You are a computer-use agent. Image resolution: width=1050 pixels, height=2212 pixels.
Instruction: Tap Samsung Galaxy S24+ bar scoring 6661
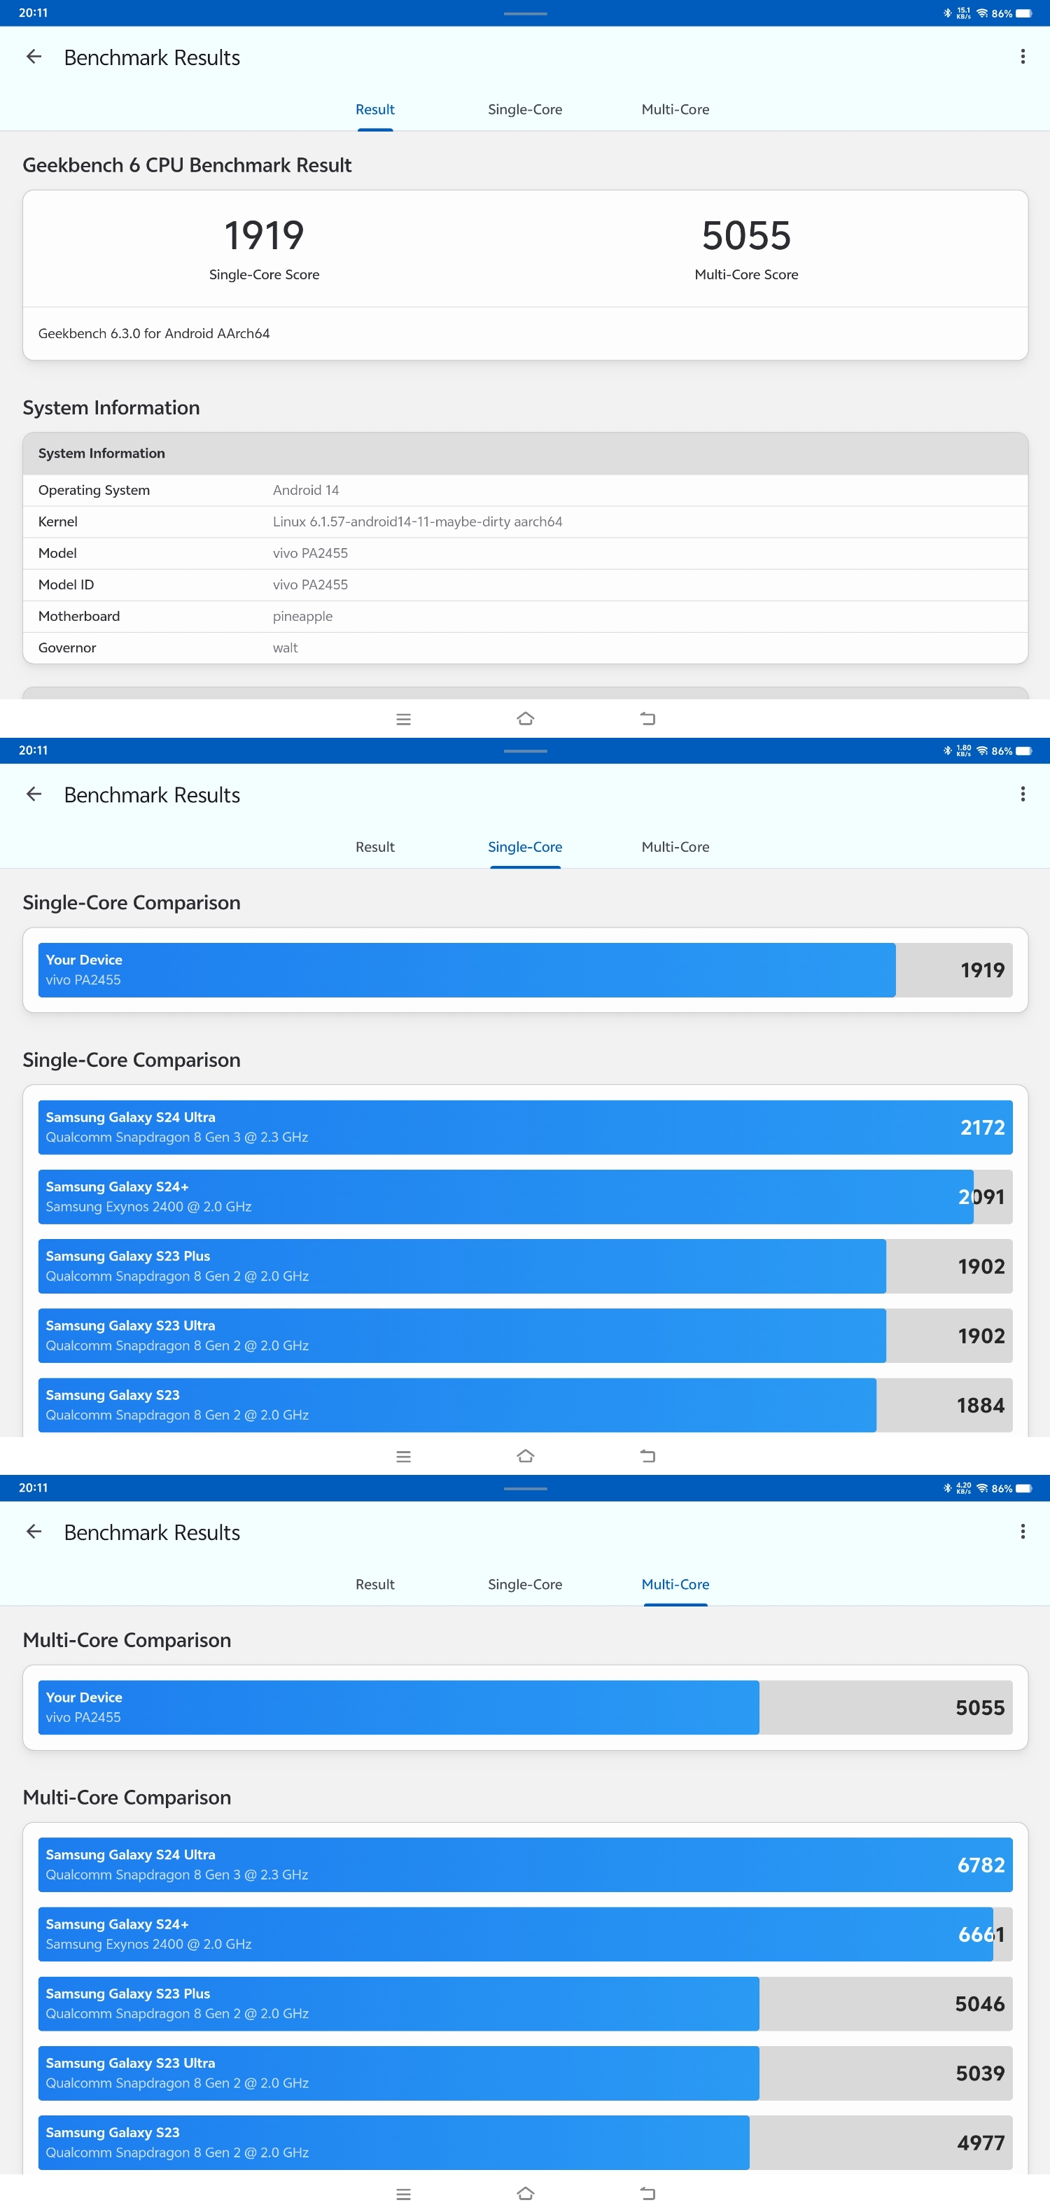tap(526, 1935)
